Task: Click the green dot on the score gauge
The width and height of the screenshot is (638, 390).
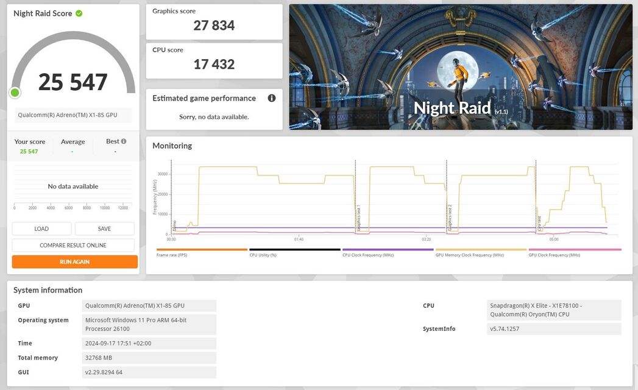Action: click(x=15, y=93)
